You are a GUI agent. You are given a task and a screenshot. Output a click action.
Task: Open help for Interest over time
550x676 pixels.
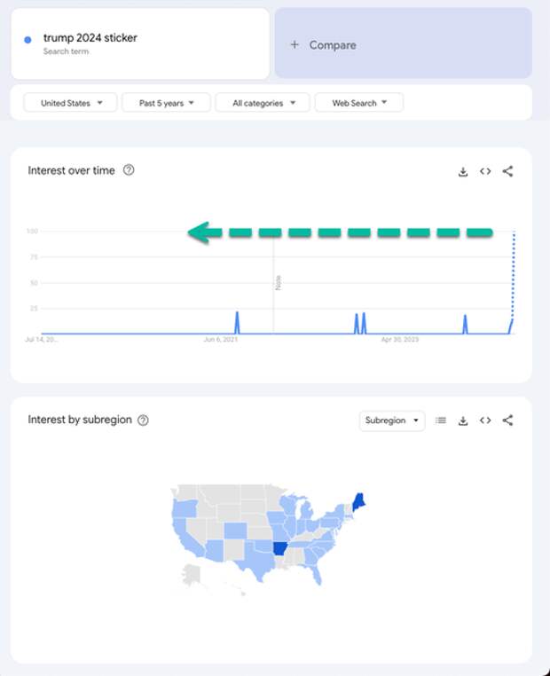click(x=129, y=169)
